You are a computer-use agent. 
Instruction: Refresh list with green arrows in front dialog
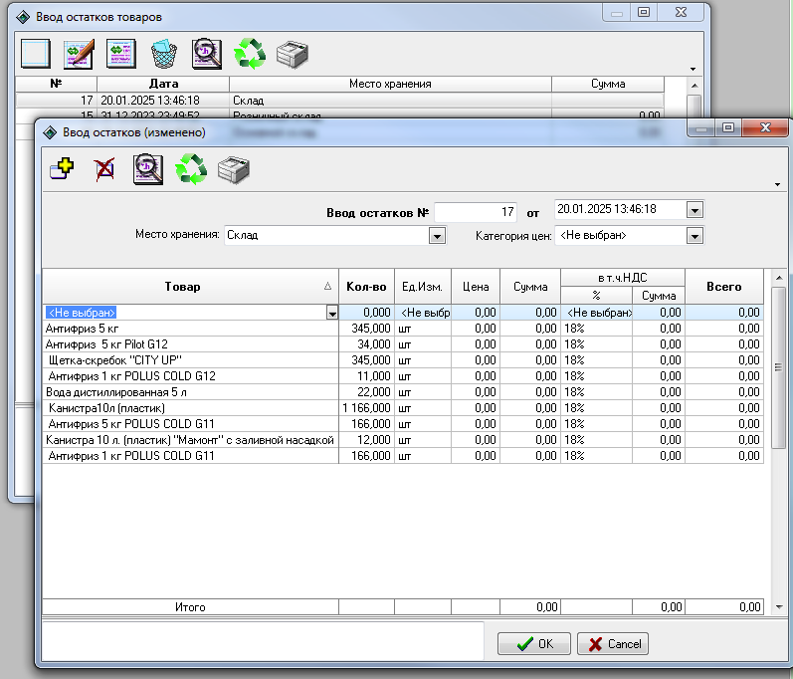pos(191,169)
